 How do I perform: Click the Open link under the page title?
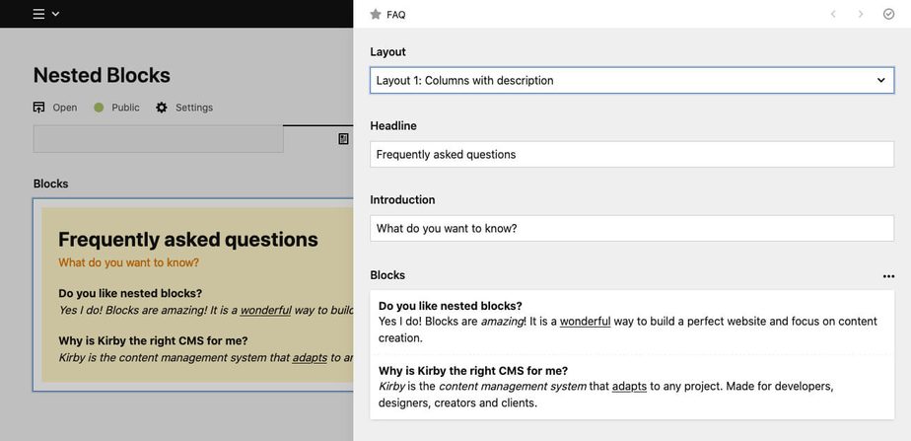(x=64, y=108)
